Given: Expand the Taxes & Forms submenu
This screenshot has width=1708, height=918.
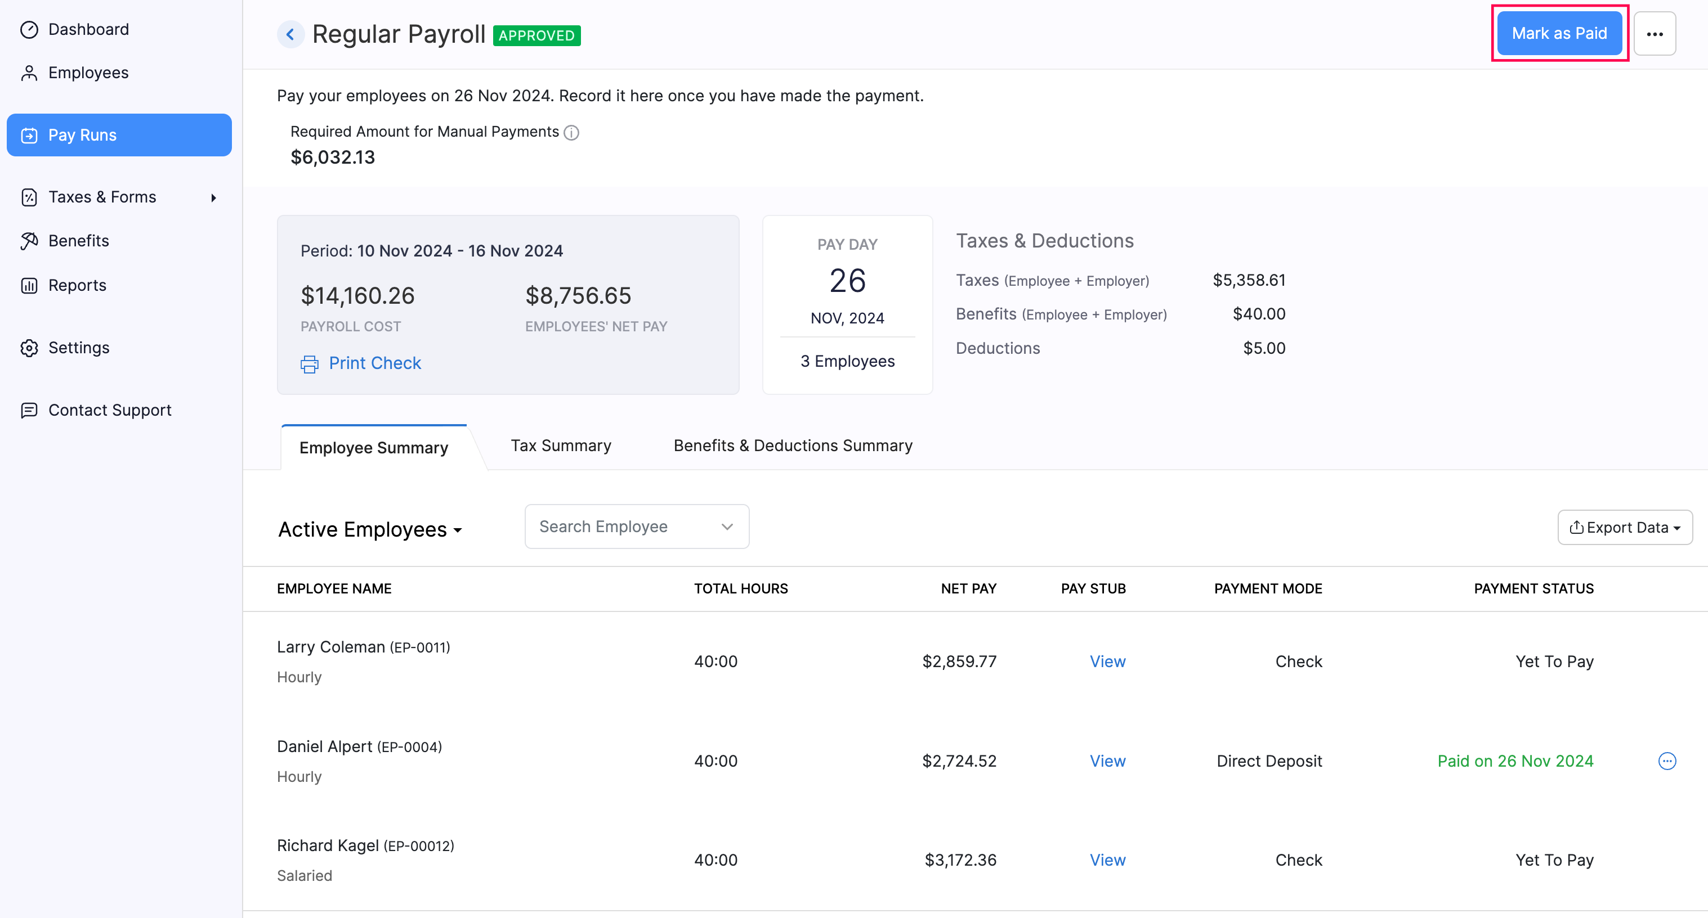Looking at the screenshot, I should (x=213, y=197).
